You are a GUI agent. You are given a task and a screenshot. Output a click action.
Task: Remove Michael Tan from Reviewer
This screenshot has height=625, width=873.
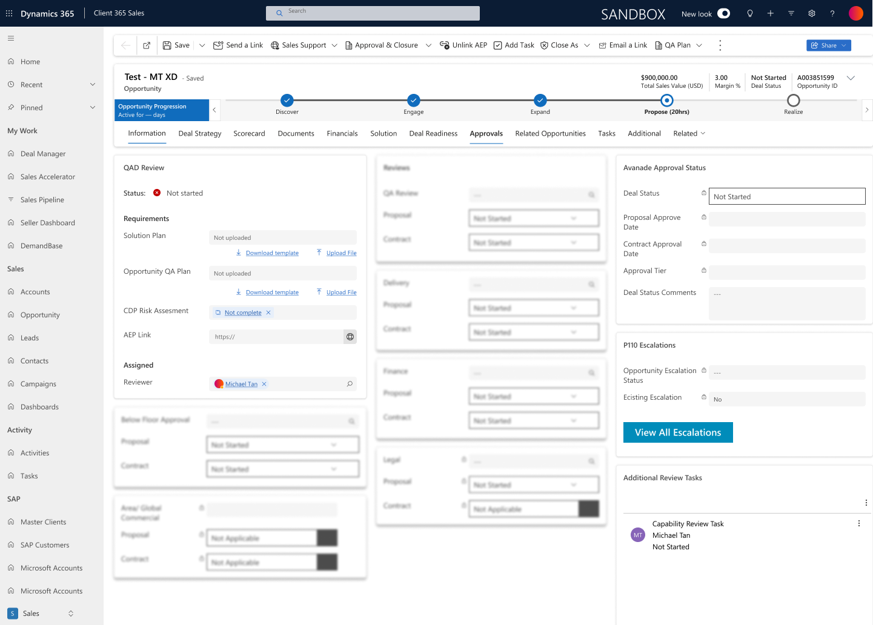(x=264, y=384)
